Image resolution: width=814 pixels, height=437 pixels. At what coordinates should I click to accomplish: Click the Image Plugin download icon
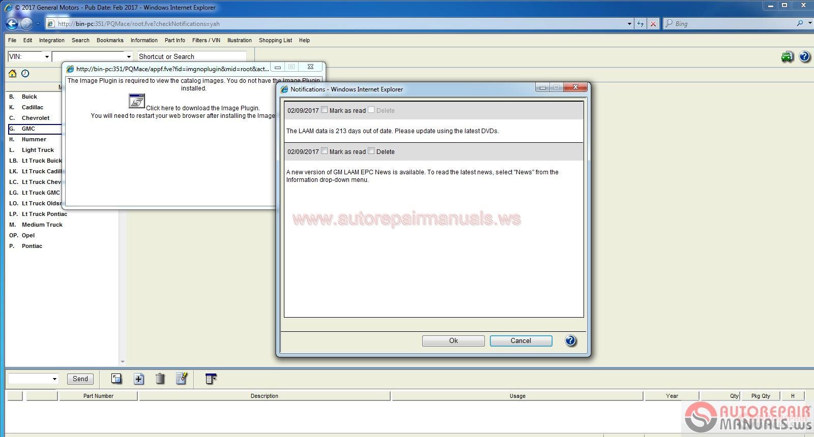(137, 101)
